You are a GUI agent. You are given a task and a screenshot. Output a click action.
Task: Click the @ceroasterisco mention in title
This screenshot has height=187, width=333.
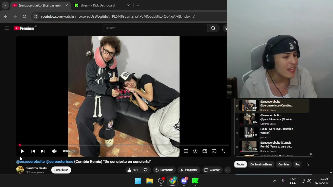(60, 162)
